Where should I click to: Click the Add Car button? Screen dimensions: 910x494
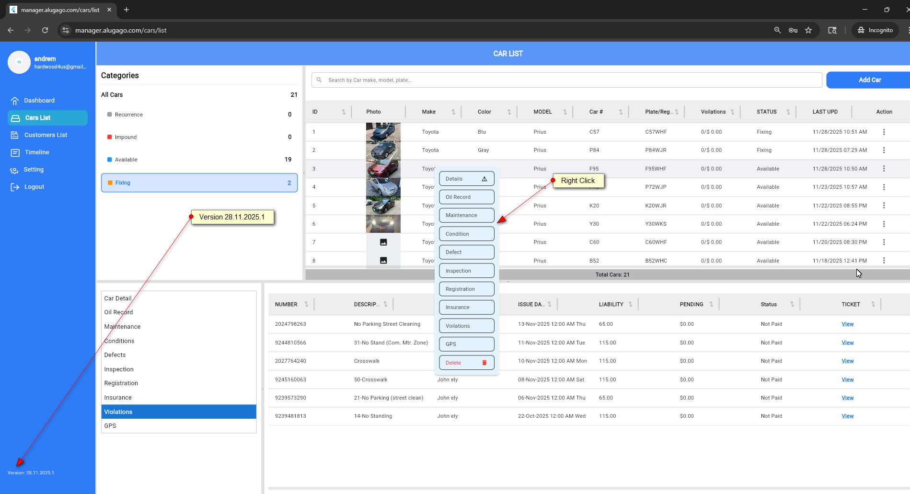pos(869,80)
